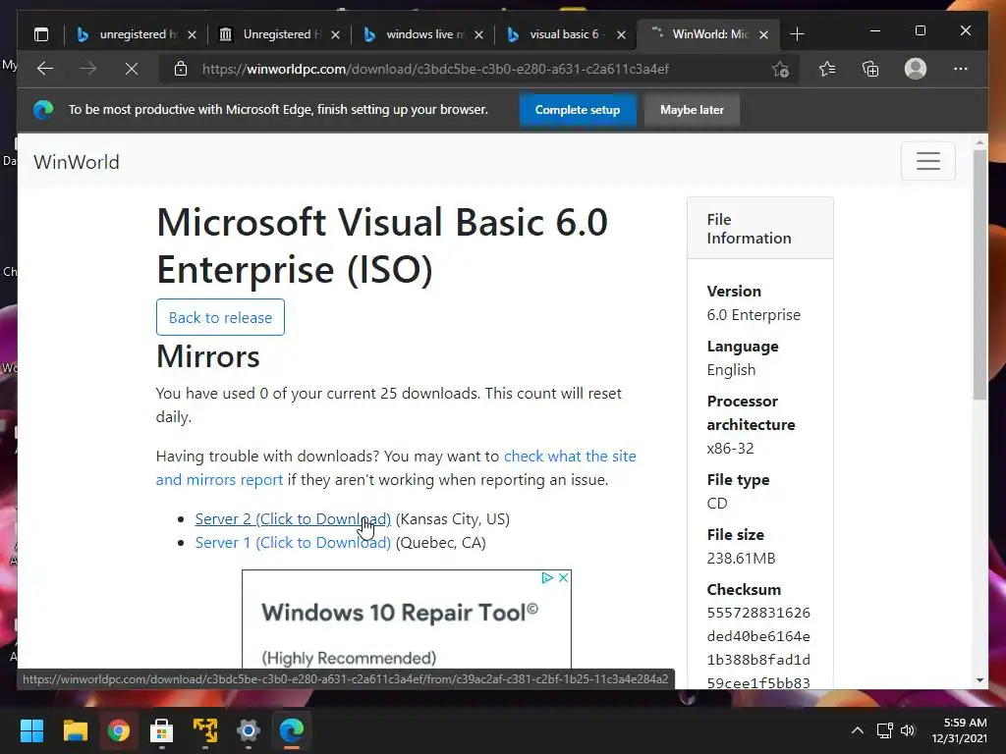Click the scroll down arrow
Viewport: 1006px width, 754px height.
(x=979, y=680)
